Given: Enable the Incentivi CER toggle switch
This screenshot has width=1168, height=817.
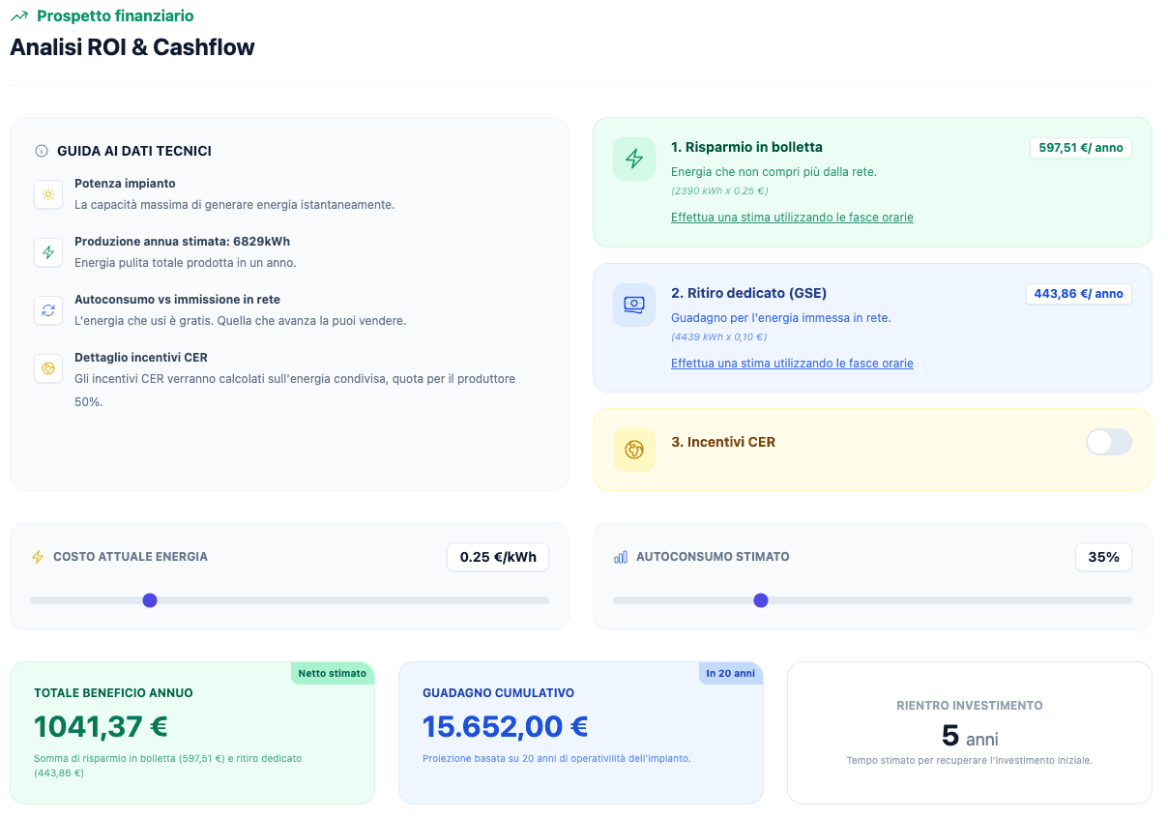Looking at the screenshot, I should point(1108,442).
